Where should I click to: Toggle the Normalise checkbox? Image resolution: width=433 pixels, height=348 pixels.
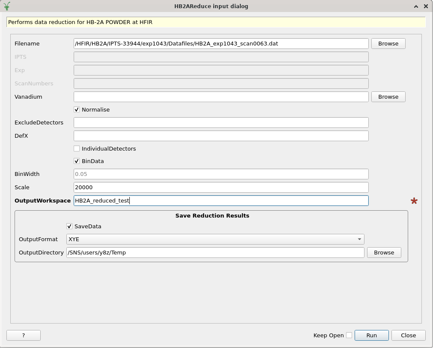pos(77,110)
